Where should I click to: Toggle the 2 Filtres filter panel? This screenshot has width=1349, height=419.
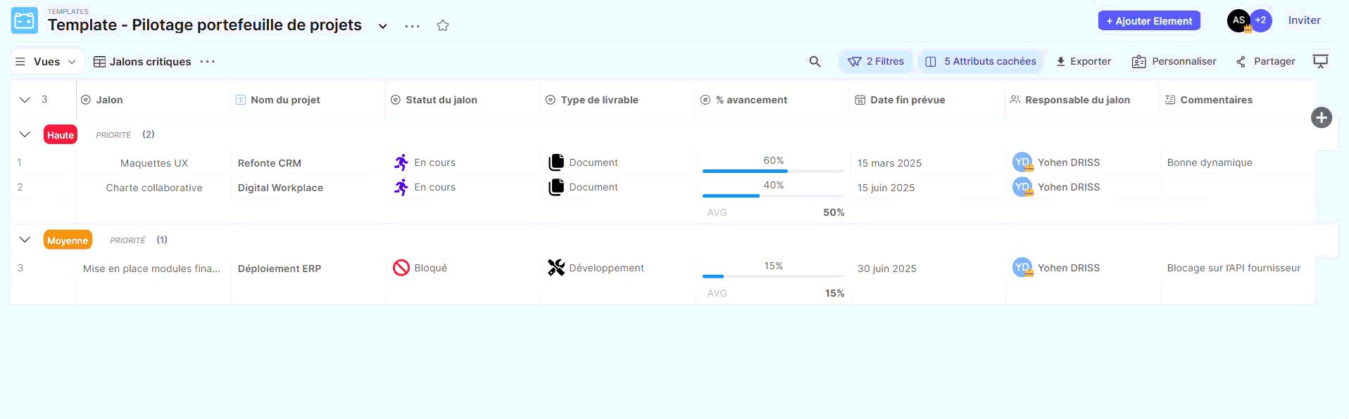(x=876, y=62)
